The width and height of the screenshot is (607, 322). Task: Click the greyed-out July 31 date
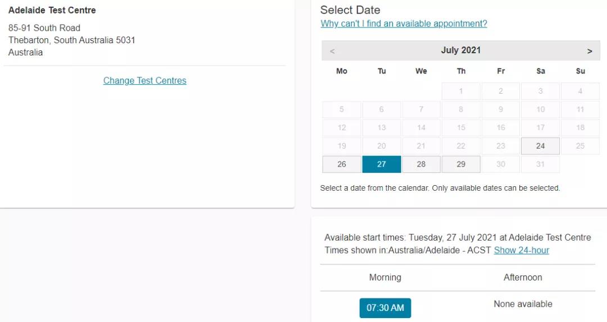point(540,164)
